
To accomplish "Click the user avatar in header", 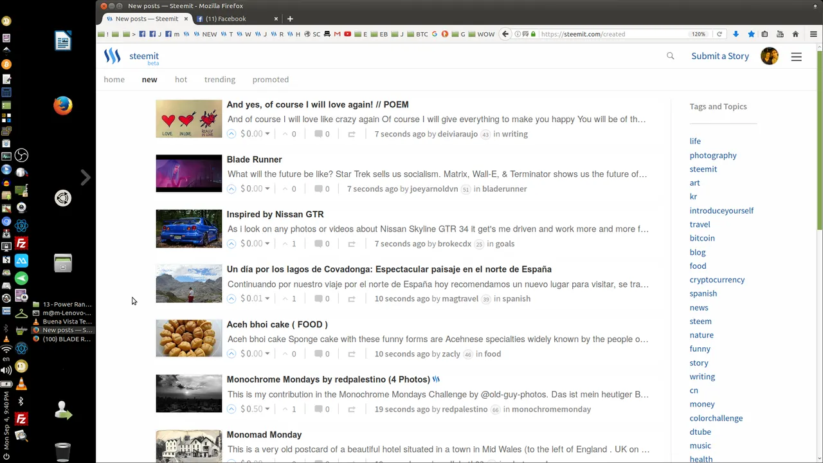I will 770,56.
